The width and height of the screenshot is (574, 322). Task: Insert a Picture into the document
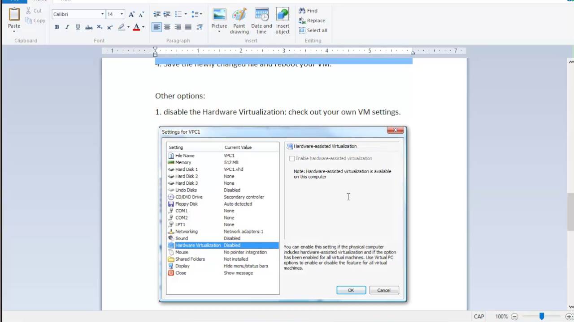pos(219,17)
